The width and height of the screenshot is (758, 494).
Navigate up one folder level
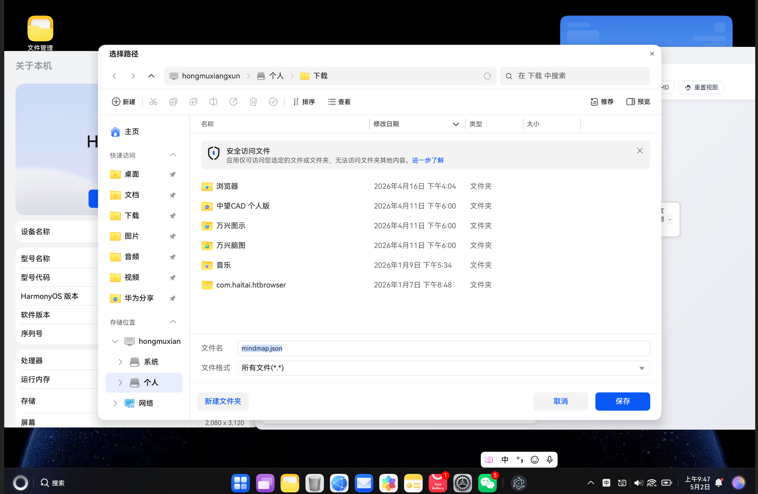[x=151, y=76]
